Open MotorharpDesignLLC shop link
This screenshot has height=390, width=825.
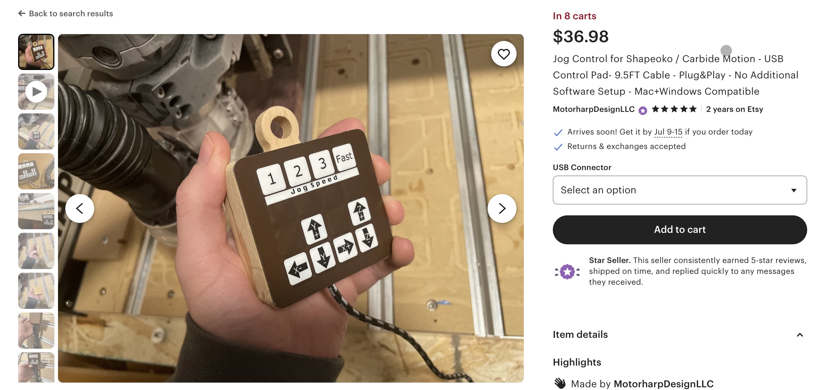pyautogui.click(x=593, y=109)
